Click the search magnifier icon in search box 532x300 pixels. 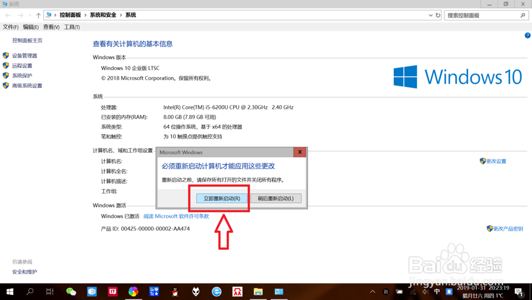tap(523, 15)
